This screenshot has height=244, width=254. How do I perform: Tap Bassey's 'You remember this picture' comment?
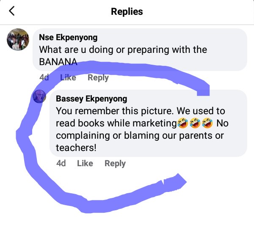tap(142, 129)
